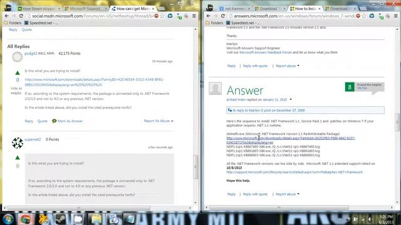
Task: Open support.microsoft.com lifecycle link
Action: click(294, 172)
